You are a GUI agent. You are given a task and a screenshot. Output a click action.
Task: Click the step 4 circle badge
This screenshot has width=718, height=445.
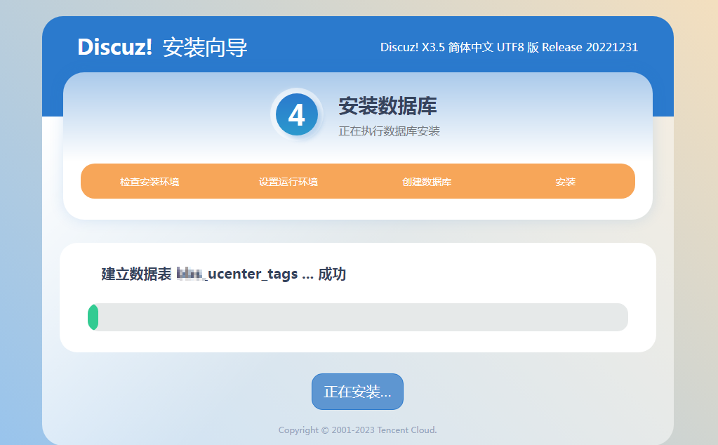(x=297, y=114)
